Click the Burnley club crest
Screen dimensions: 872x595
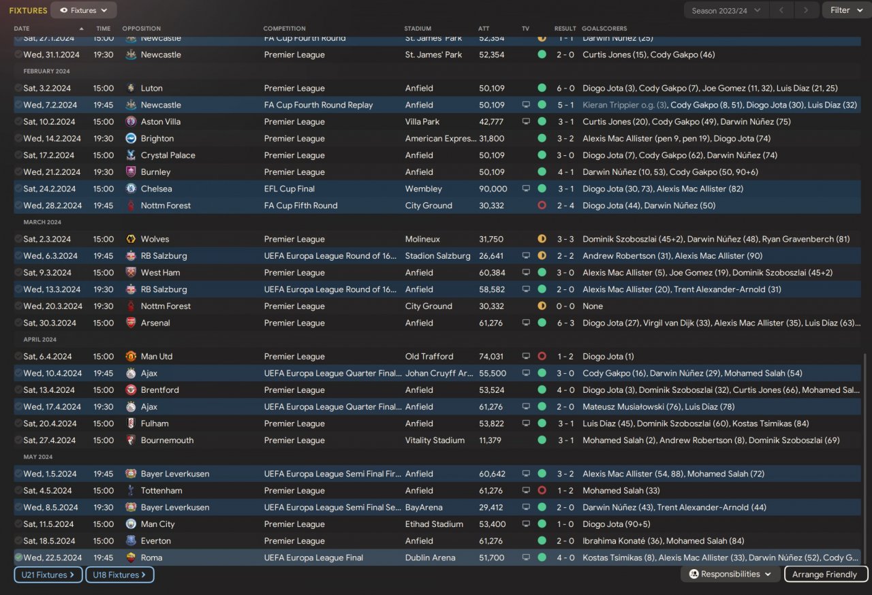(x=131, y=172)
